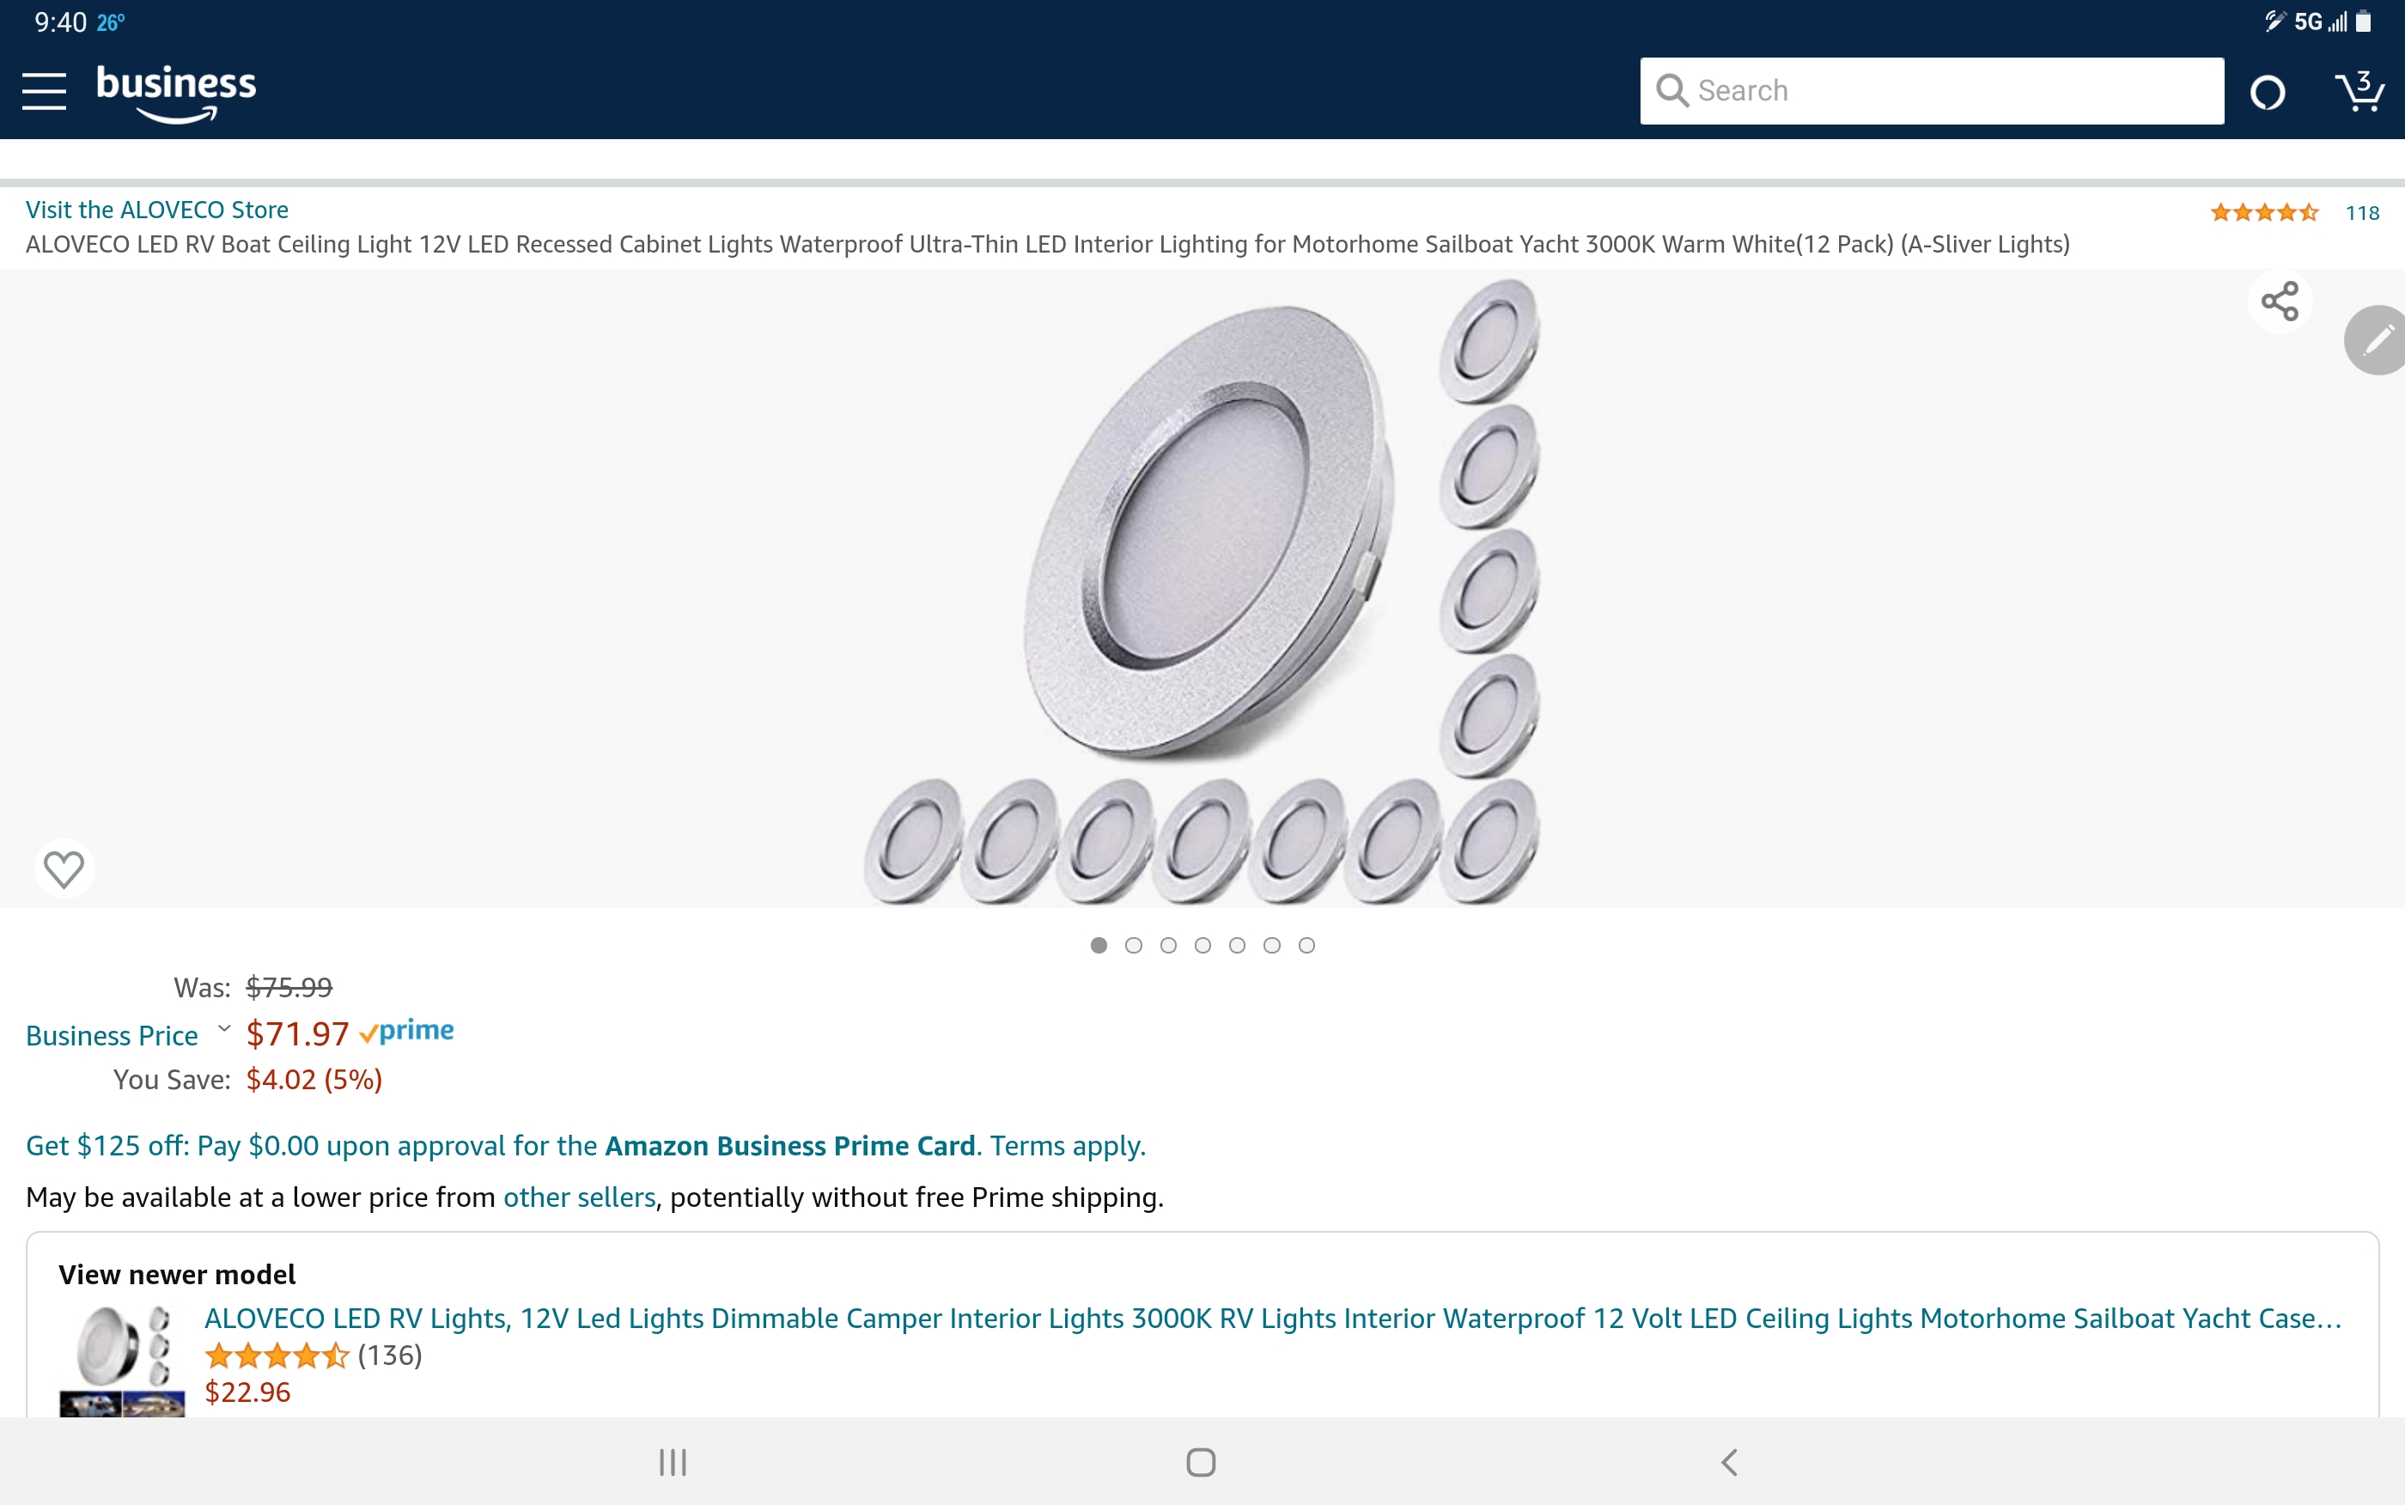Activate the Alexa voice icon
The image size is (2405, 1505).
point(2268,93)
